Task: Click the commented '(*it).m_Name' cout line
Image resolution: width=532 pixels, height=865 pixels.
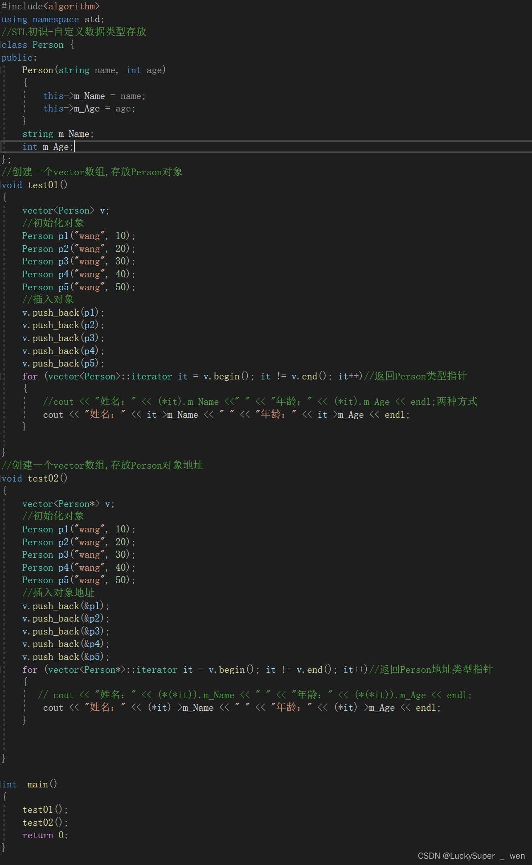Action: pyautogui.click(x=260, y=402)
